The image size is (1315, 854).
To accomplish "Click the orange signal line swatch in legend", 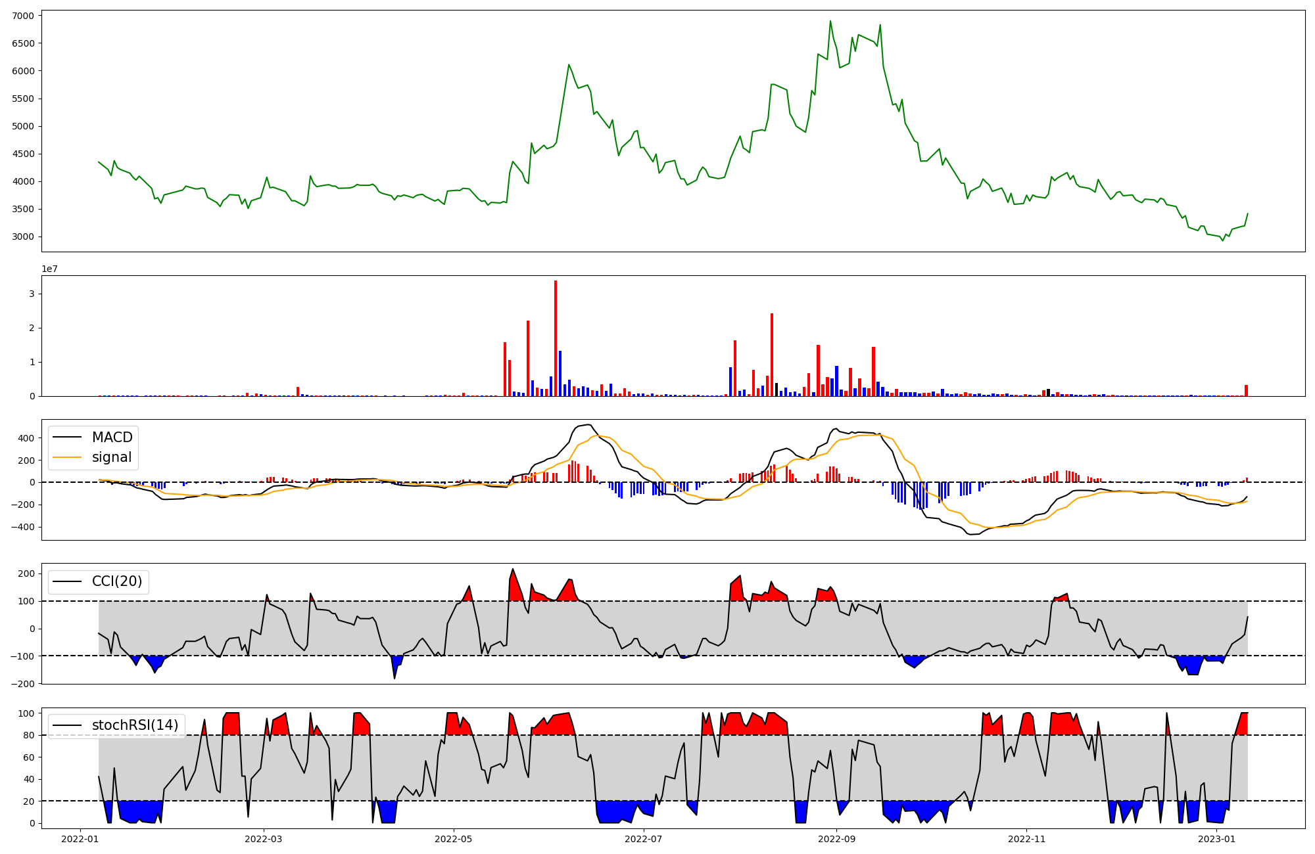I will click(67, 457).
